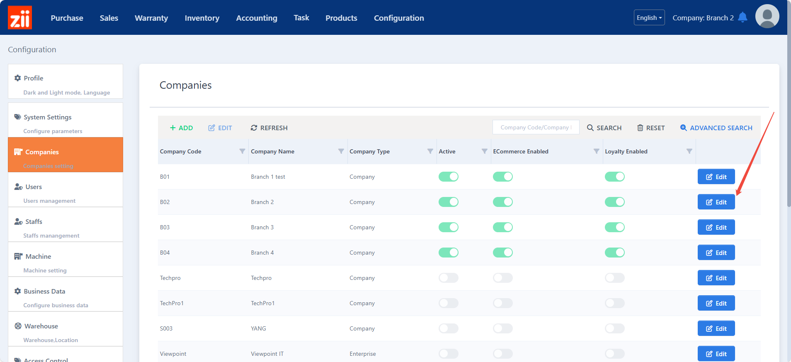
Task: Toggle Loyalty Enabled for Branch 1 test
Action: [615, 177]
